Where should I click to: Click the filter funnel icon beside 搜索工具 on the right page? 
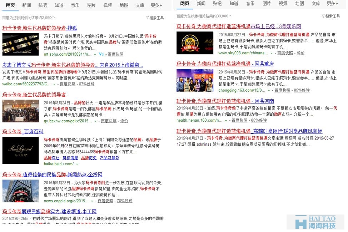tap(323, 16)
